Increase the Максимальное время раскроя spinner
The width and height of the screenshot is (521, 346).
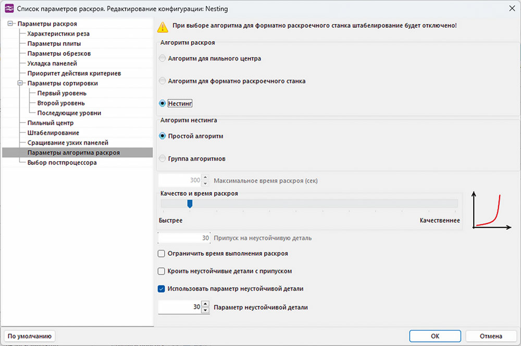pyautogui.click(x=205, y=177)
